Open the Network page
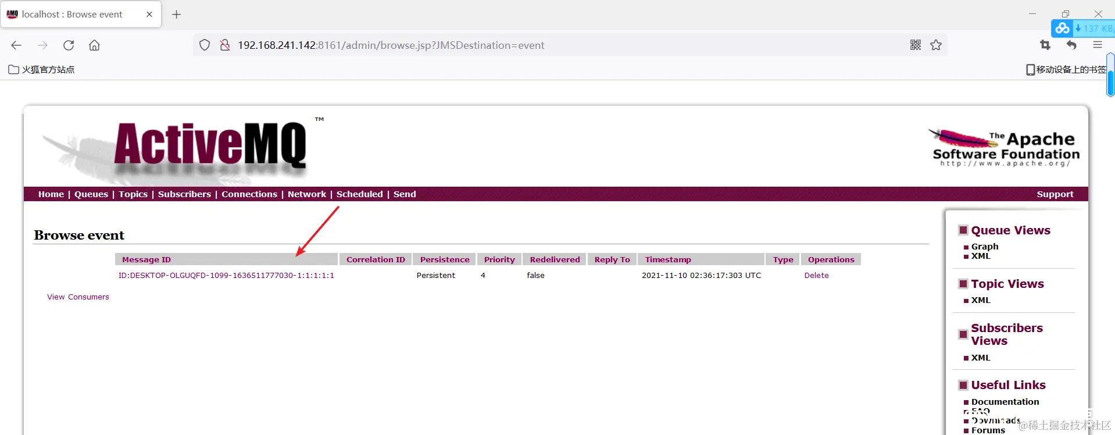Screen dimensions: 1115x435 coord(307,194)
